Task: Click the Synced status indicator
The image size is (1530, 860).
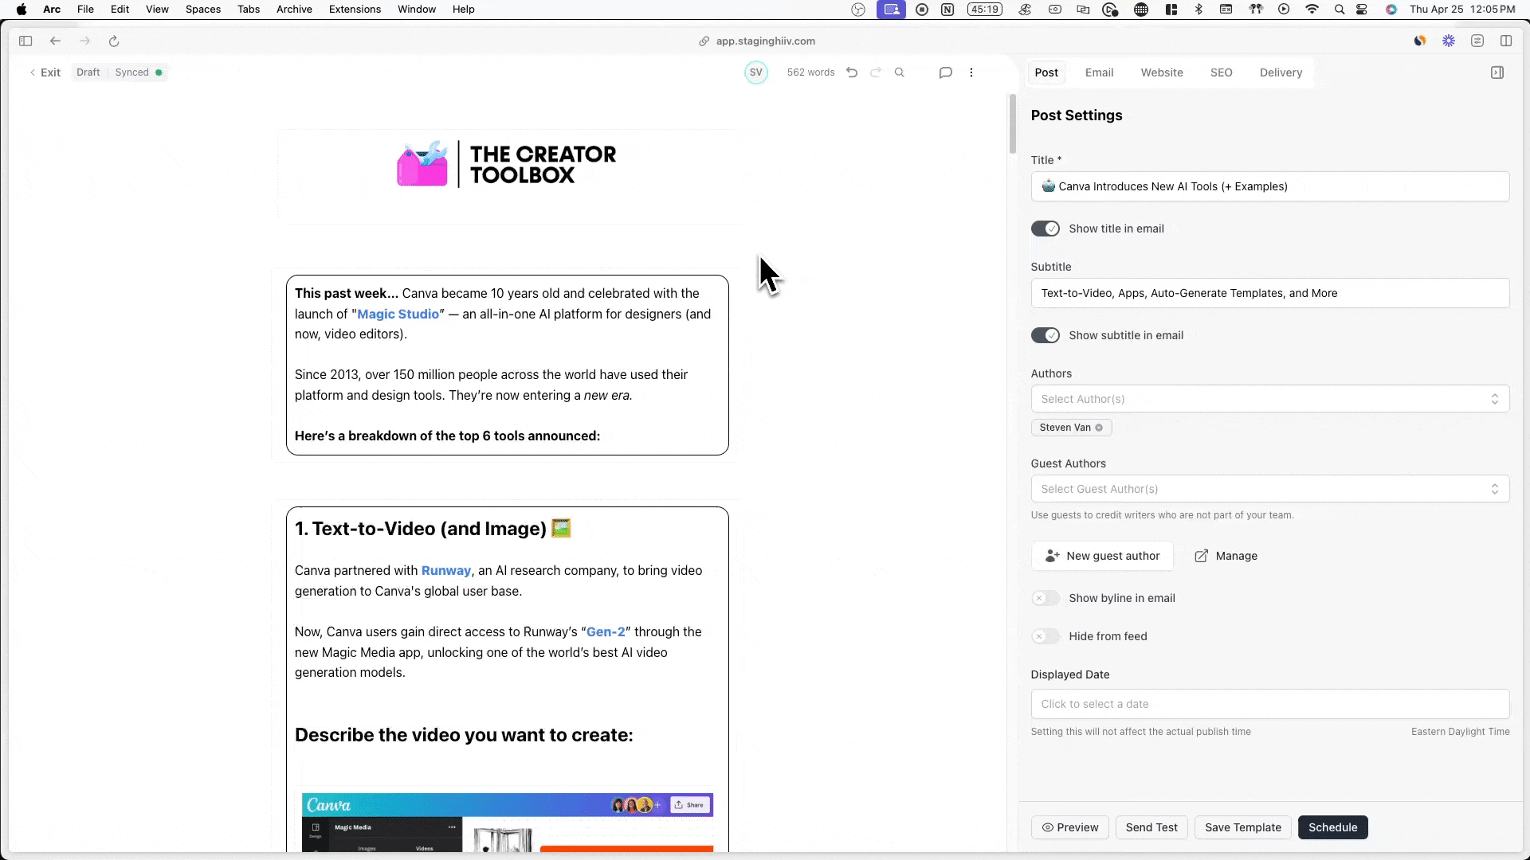Action: 138,72
